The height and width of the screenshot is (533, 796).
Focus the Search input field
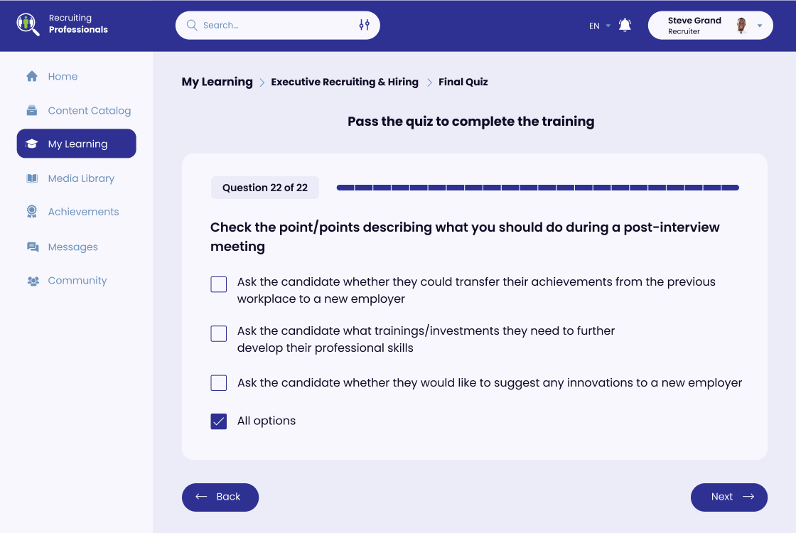point(277,26)
